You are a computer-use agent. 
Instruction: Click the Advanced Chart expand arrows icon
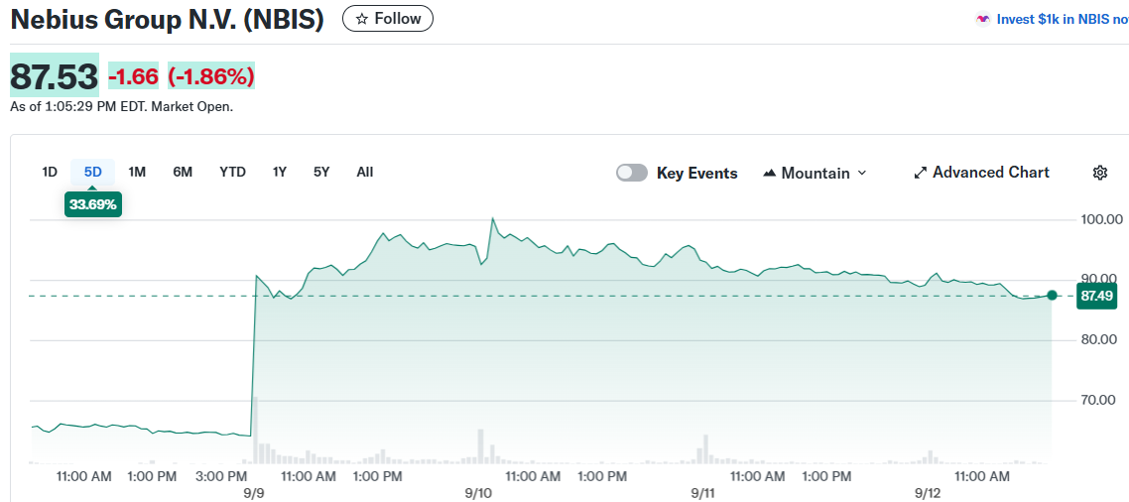coord(920,173)
